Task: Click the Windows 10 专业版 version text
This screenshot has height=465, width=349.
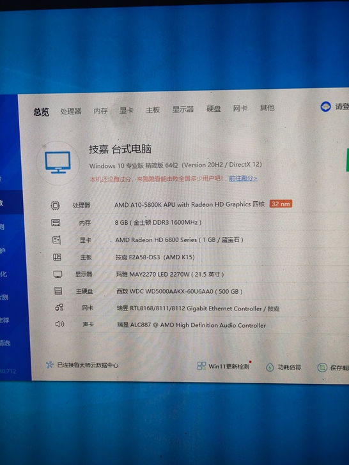Action: point(175,165)
